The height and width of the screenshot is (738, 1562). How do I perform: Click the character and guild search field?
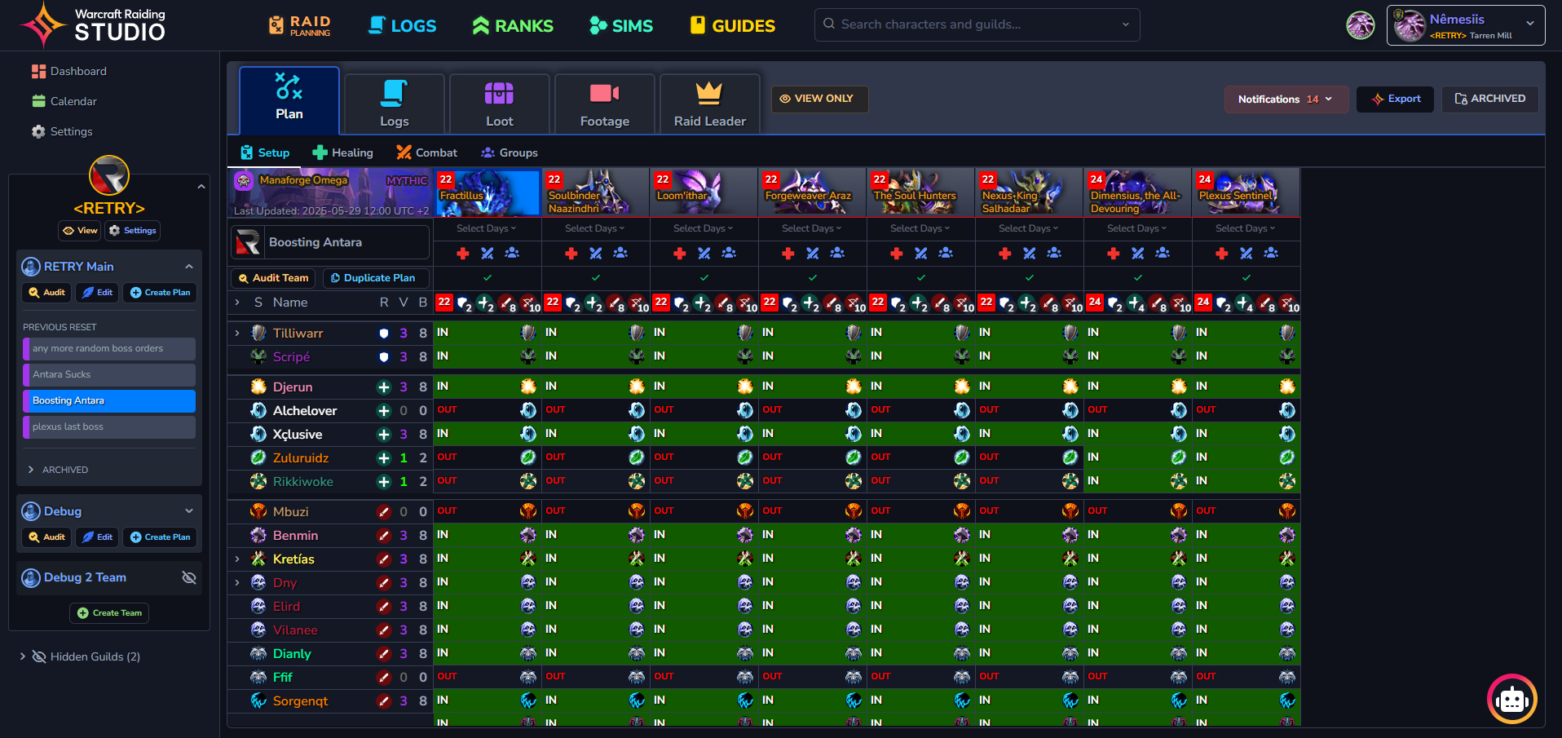click(976, 24)
